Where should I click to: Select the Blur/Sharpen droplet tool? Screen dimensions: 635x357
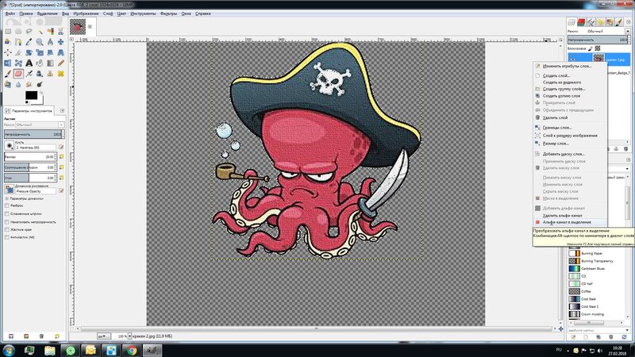18,84
